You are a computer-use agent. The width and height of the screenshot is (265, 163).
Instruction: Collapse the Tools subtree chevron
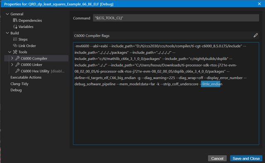click(10, 52)
